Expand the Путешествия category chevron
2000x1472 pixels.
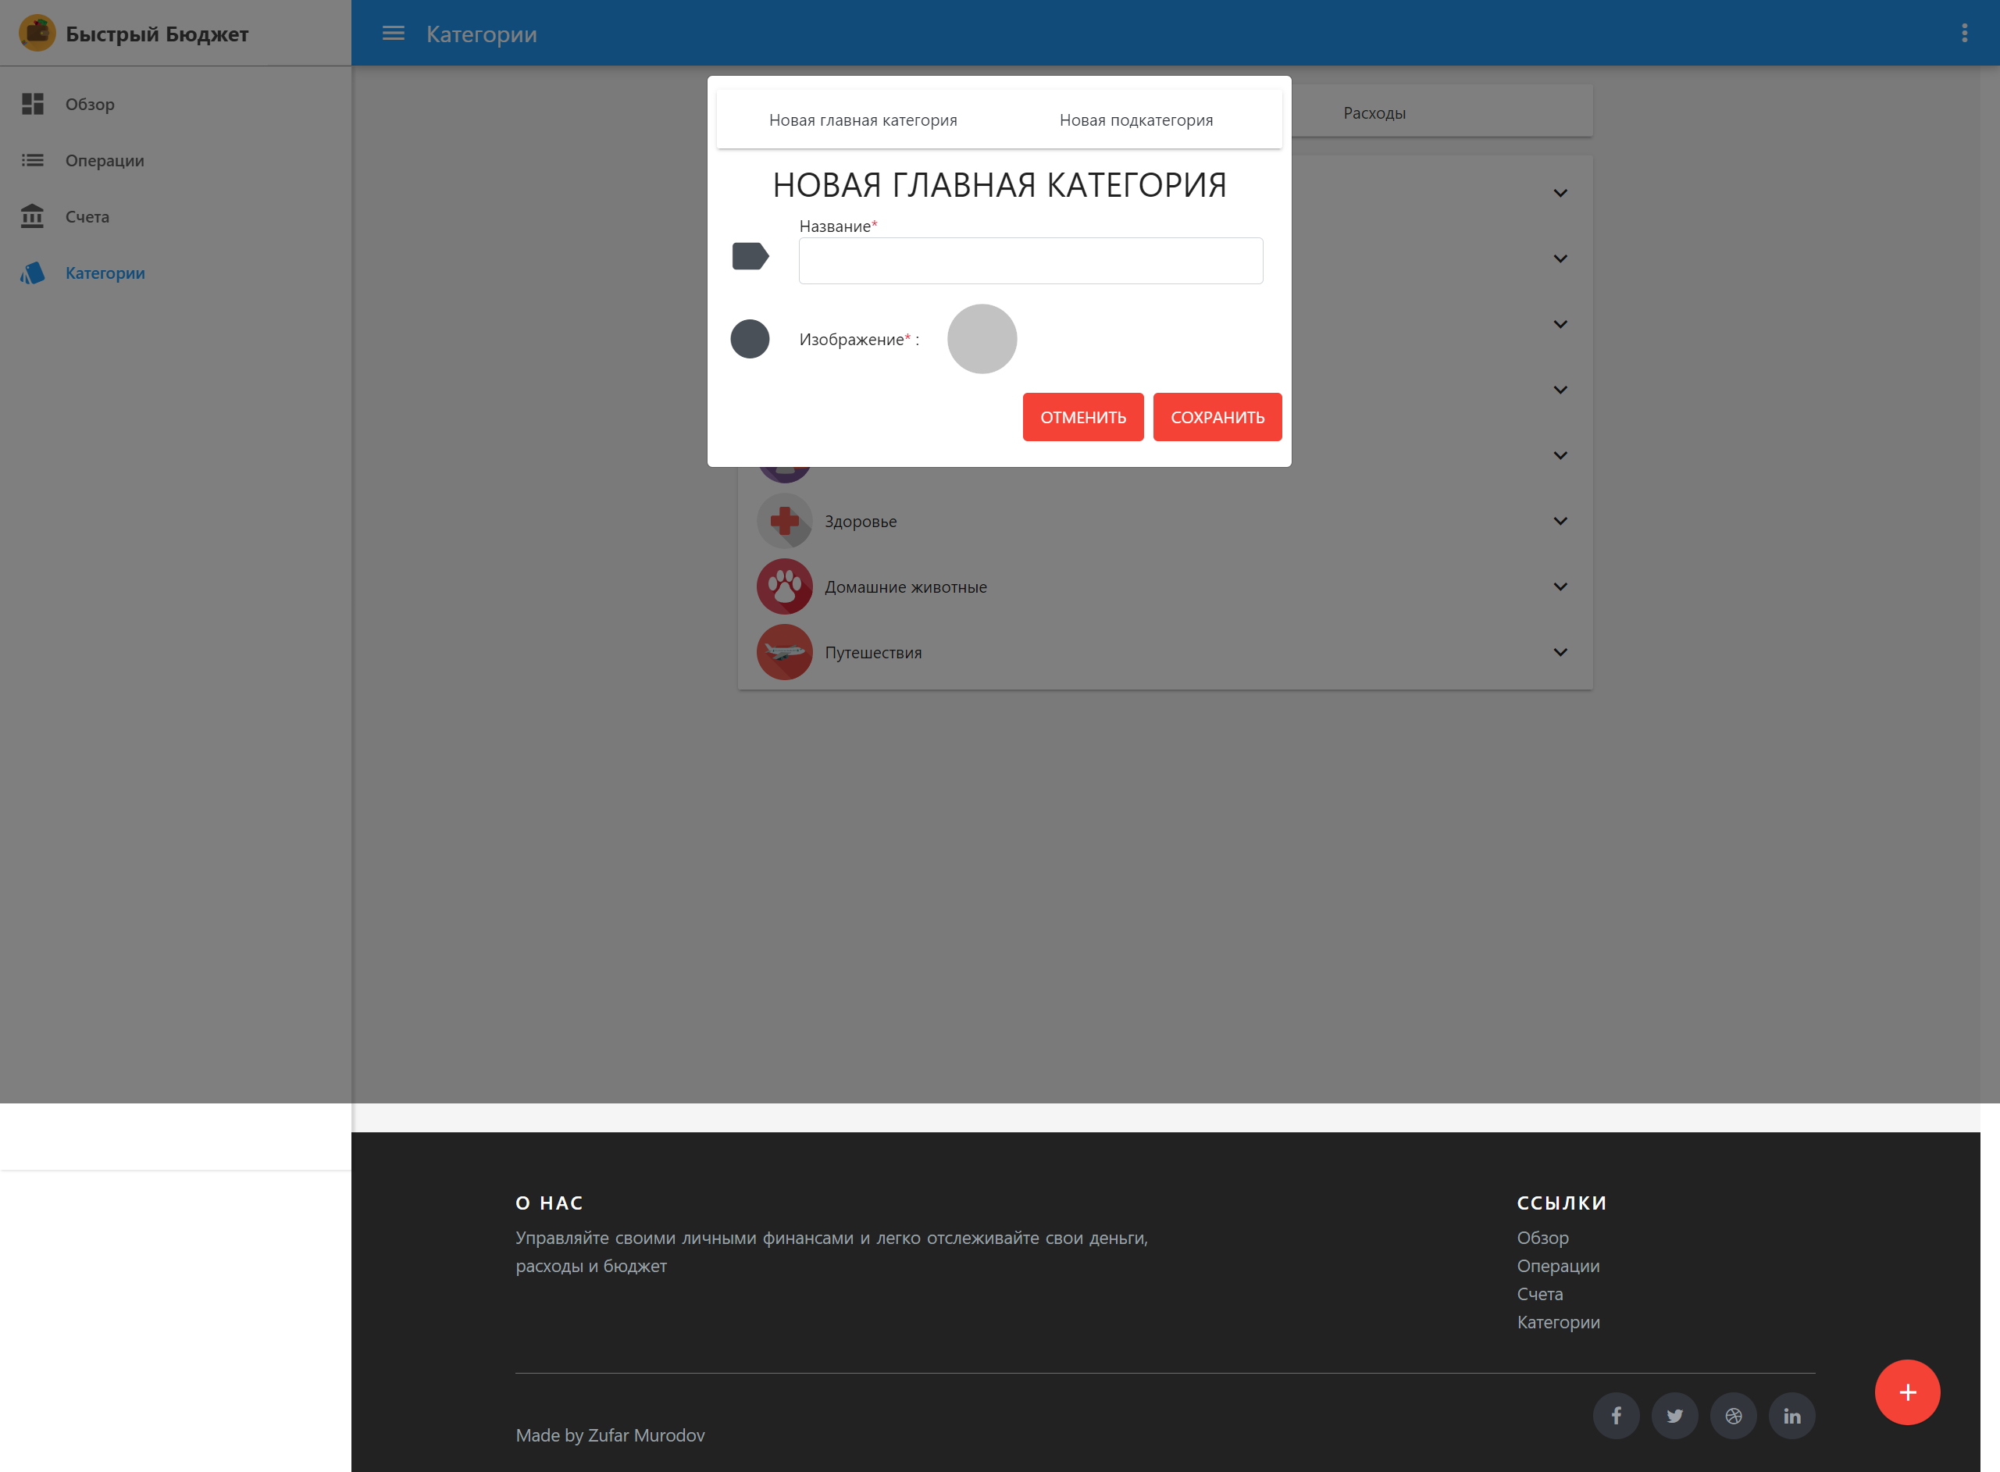click(x=1560, y=652)
